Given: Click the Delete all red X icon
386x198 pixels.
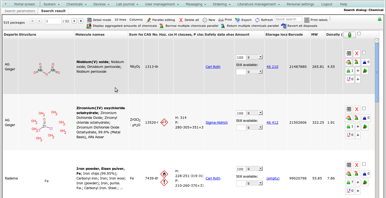Looking at the screenshot, I should coord(181,20).
